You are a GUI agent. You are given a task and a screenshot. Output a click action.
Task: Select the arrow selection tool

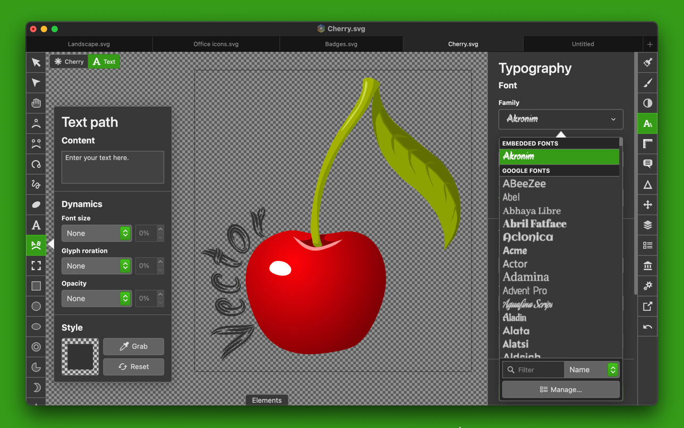coord(36,63)
